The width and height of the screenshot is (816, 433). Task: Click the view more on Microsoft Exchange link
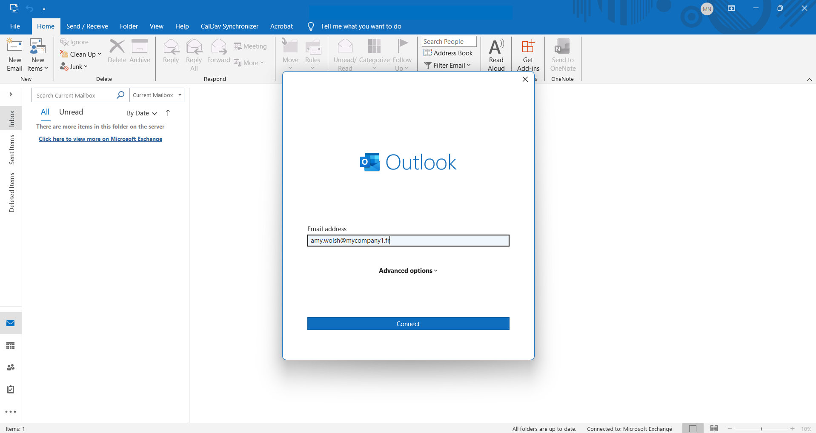coord(100,139)
